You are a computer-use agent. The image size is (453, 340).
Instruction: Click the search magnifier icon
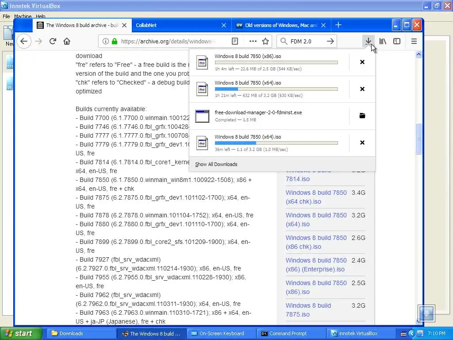[284, 41]
